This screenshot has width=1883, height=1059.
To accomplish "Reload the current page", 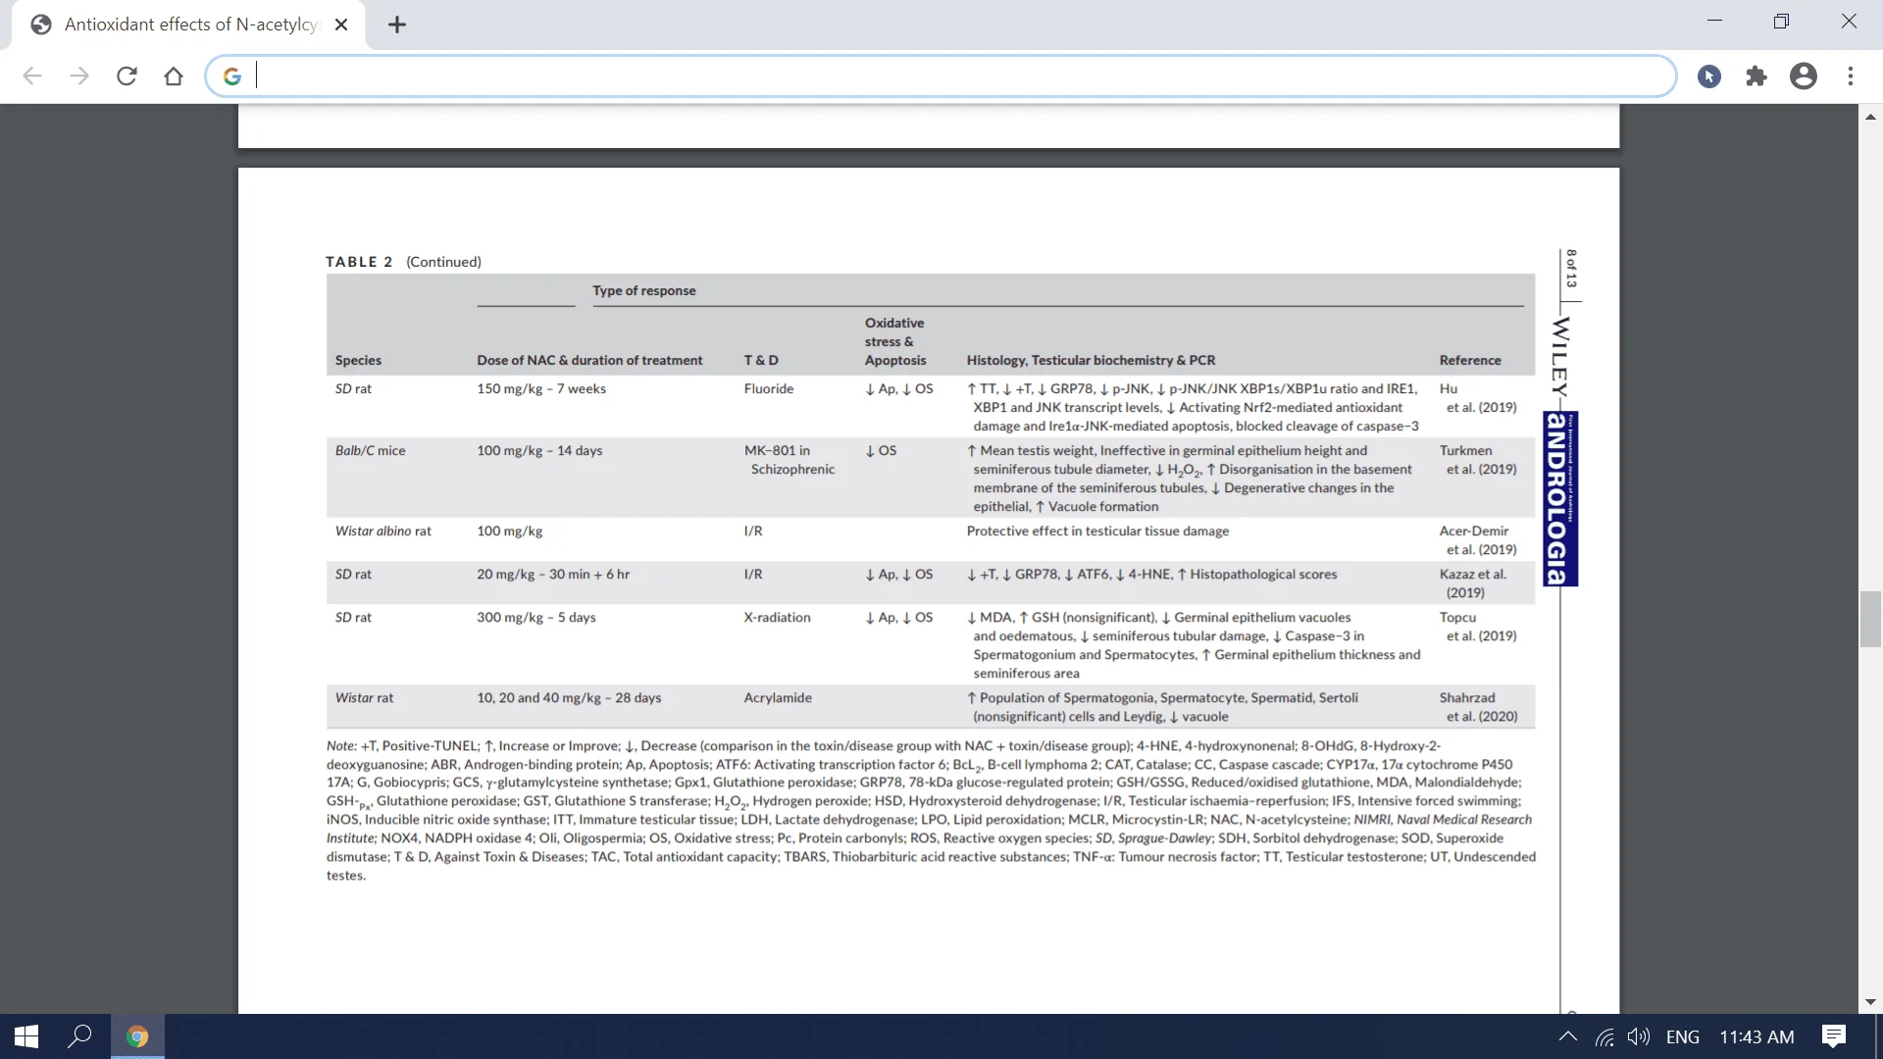I will pos(127,76).
